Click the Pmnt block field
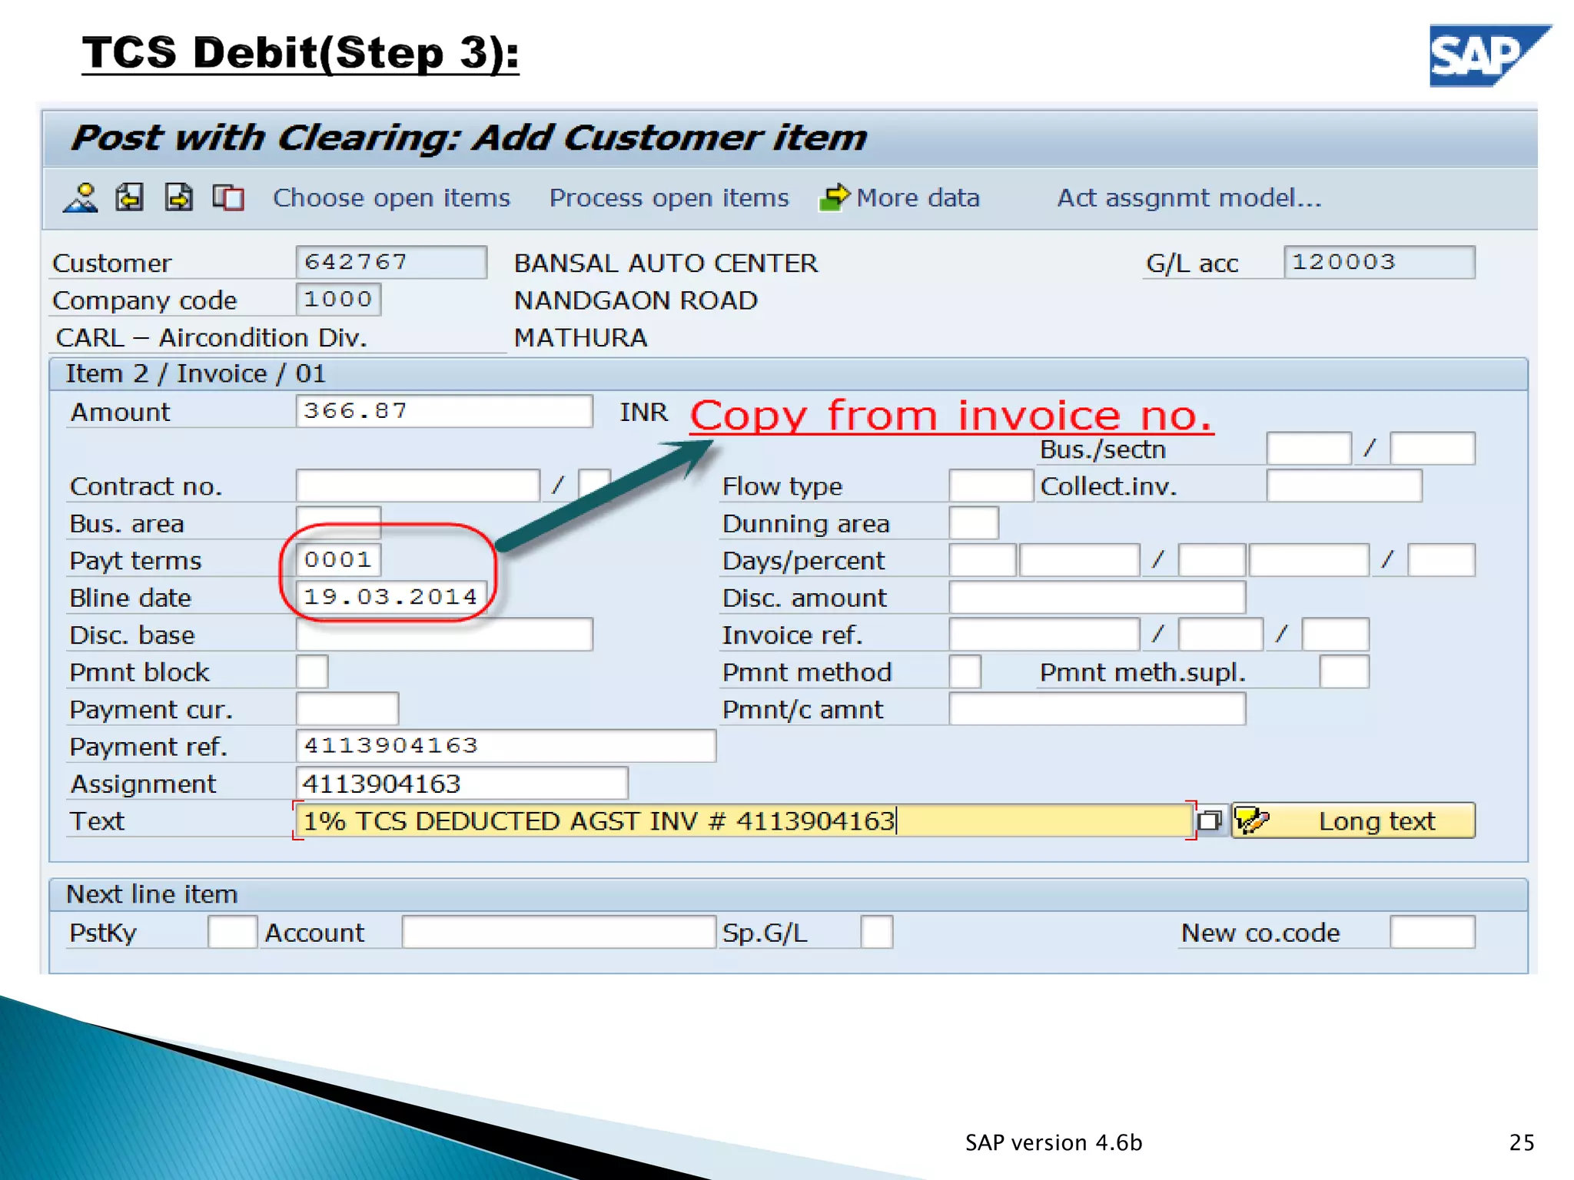Viewport: 1574px width, 1180px height. [312, 671]
